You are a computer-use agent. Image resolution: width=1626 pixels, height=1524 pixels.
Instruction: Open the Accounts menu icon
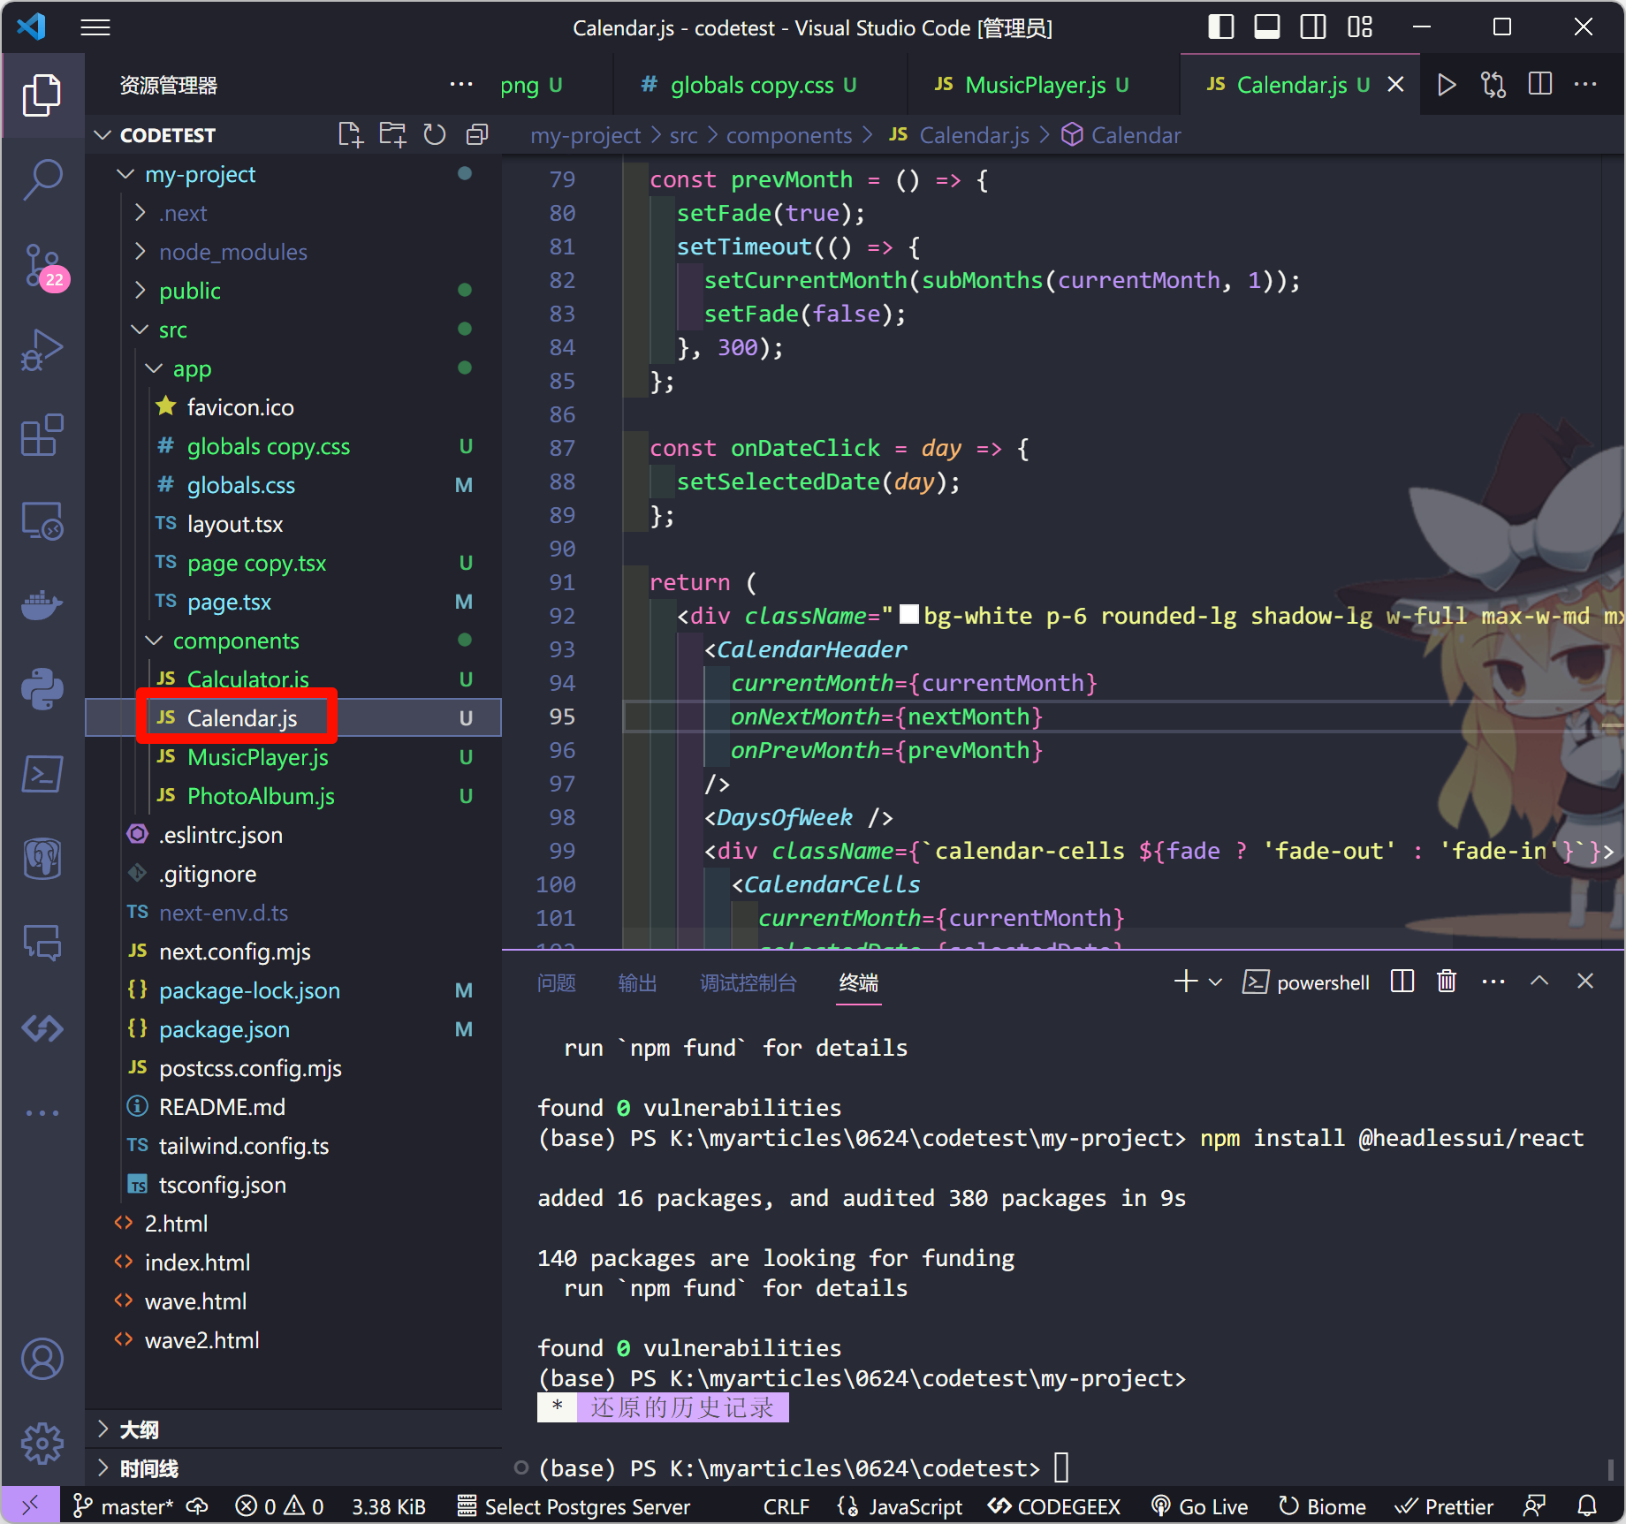(x=42, y=1359)
